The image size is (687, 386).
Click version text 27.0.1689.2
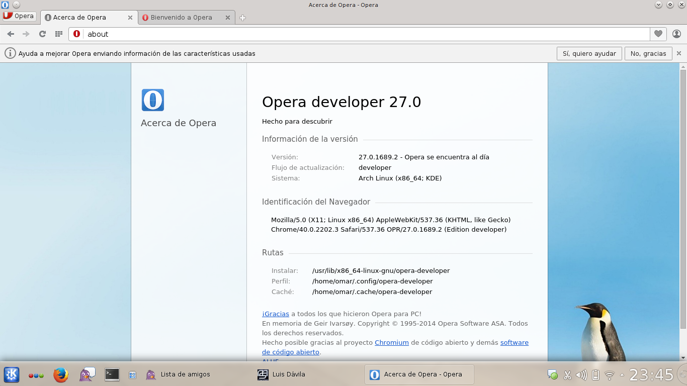[379, 157]
